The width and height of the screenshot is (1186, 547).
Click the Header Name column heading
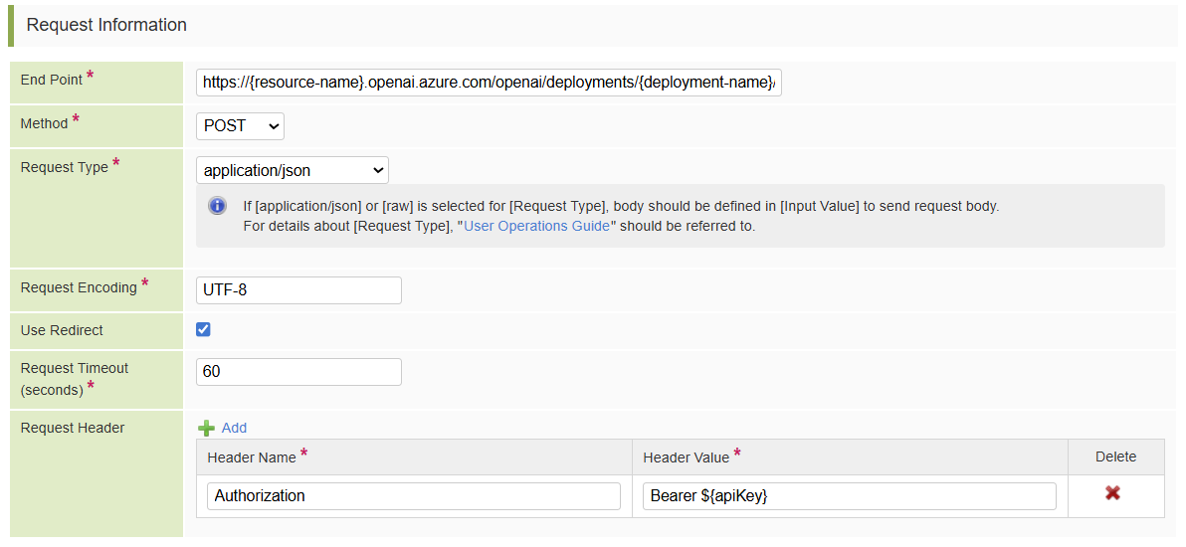[252, 457]
